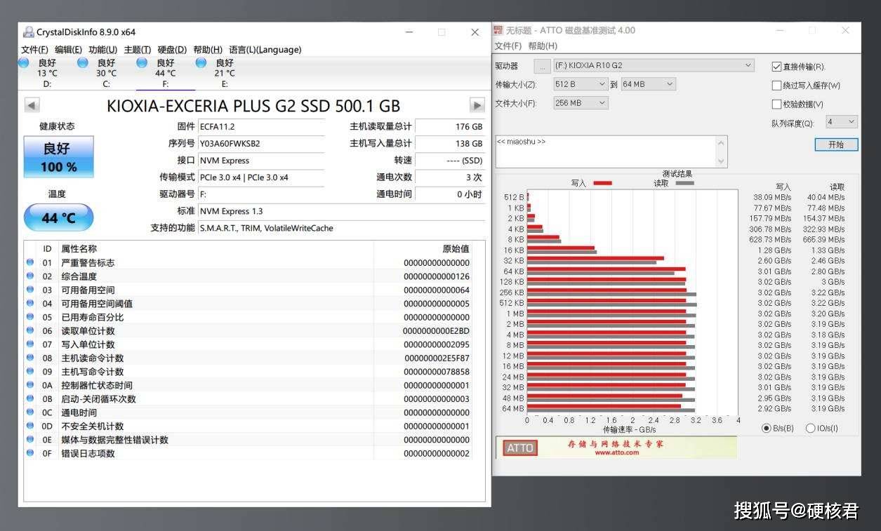Click the description box scroll-down arrow
Image resolution: width=881 pixels, height=531 pixels.
coord(721,161)
